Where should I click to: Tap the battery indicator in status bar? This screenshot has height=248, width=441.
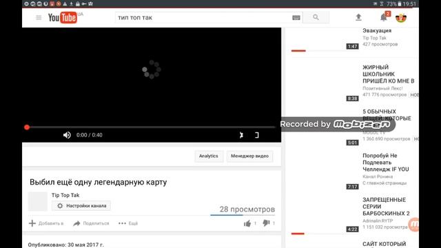399,3
